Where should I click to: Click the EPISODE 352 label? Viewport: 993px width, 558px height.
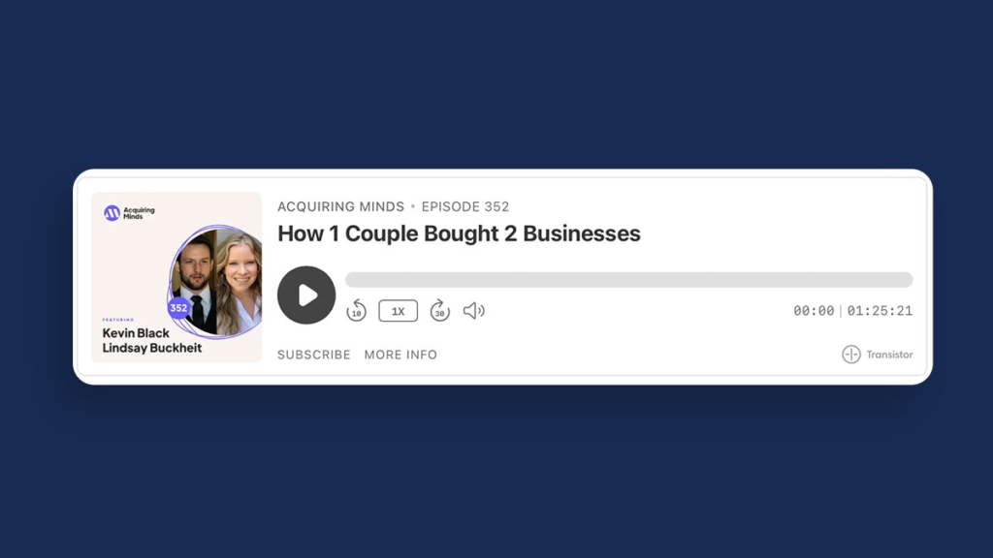(465, 207)
